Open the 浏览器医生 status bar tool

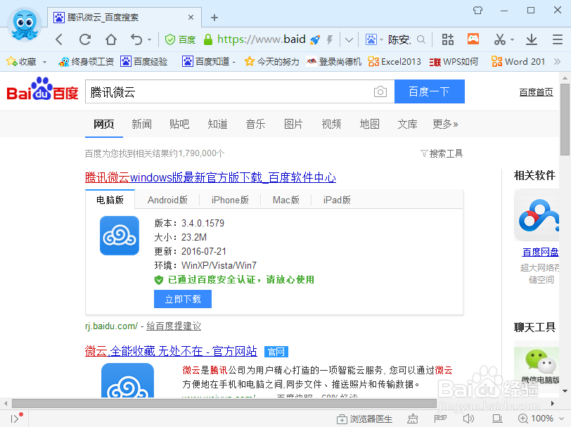364,419
